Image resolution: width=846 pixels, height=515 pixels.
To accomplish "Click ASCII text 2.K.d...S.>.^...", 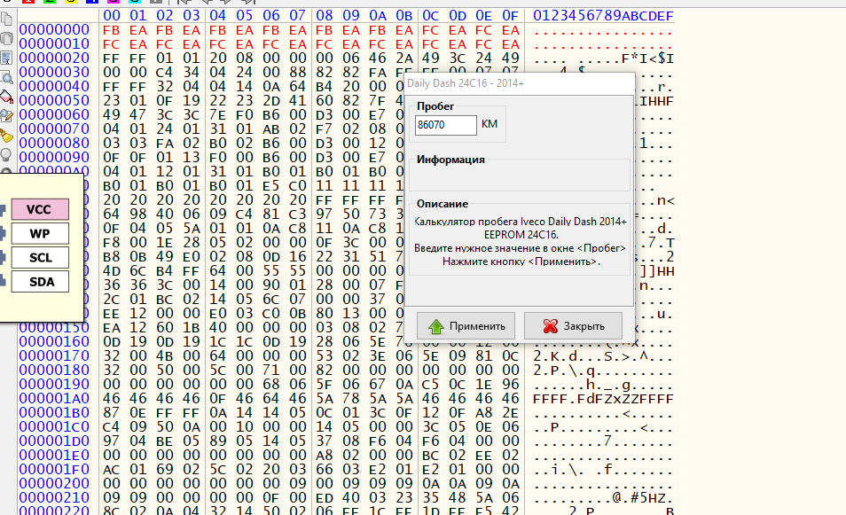I will pos(603,356).
